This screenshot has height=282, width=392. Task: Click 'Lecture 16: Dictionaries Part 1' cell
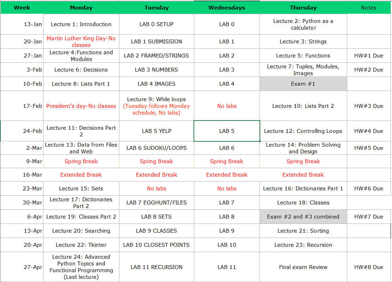(x=303, y=189)
